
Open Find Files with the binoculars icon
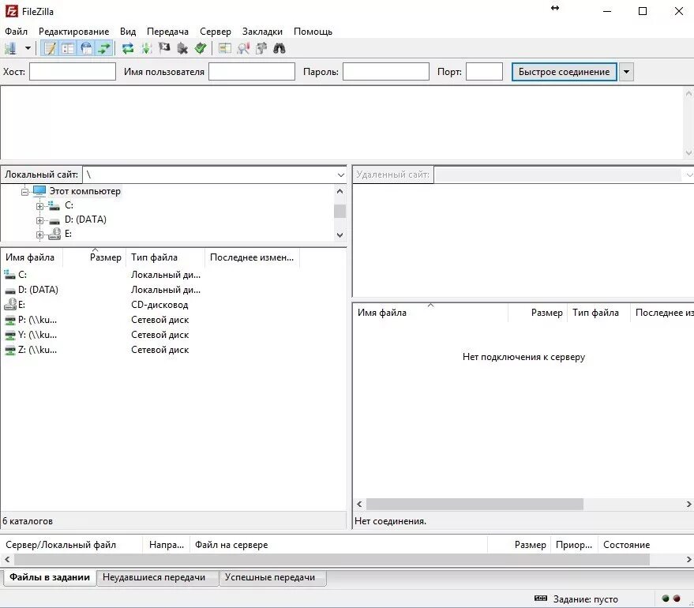click(279, 48)
